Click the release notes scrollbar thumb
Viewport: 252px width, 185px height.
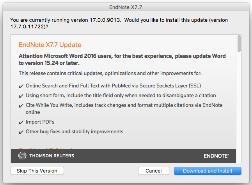pos(239,44)
